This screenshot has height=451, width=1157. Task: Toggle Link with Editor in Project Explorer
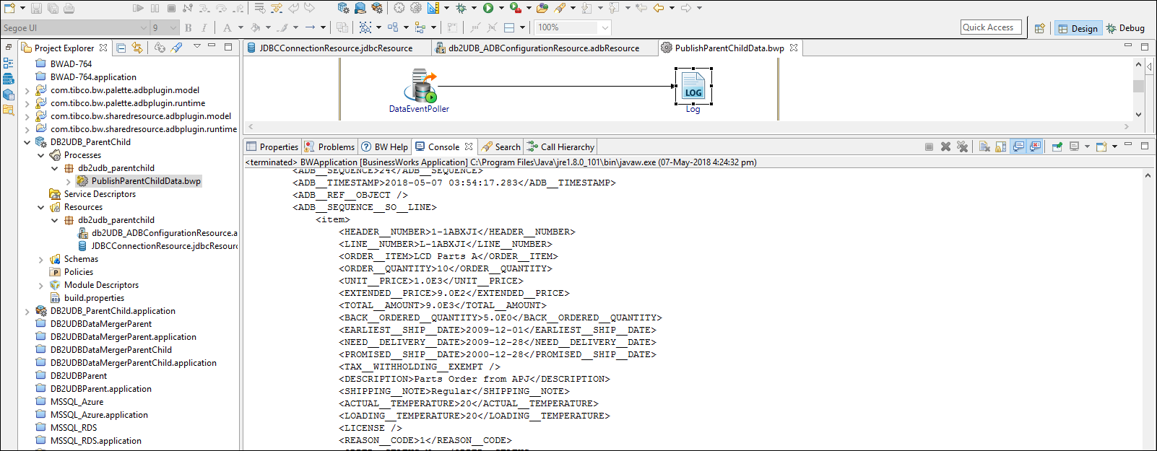coord(137,48)
